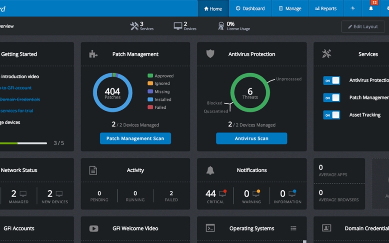Click the Notifications panel bell icon

pyautogui.click(x=210, y=170)
